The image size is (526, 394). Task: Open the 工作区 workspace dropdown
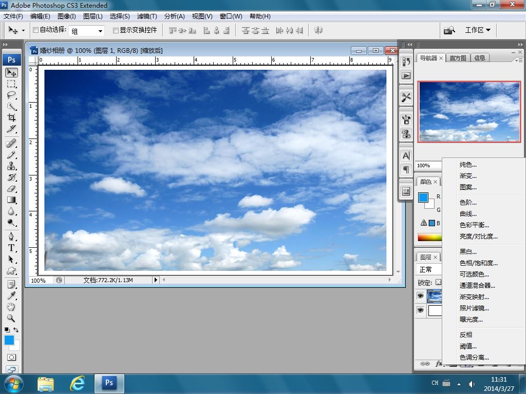478,30
